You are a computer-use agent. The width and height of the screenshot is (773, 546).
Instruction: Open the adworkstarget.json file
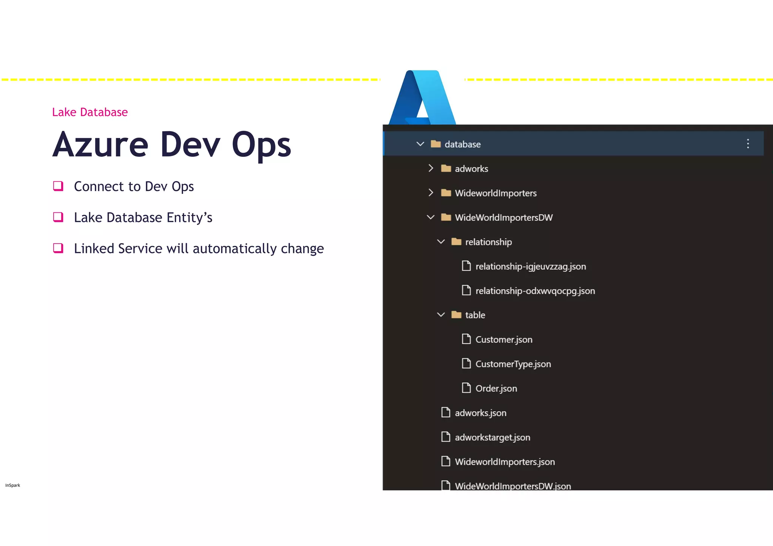492,437
